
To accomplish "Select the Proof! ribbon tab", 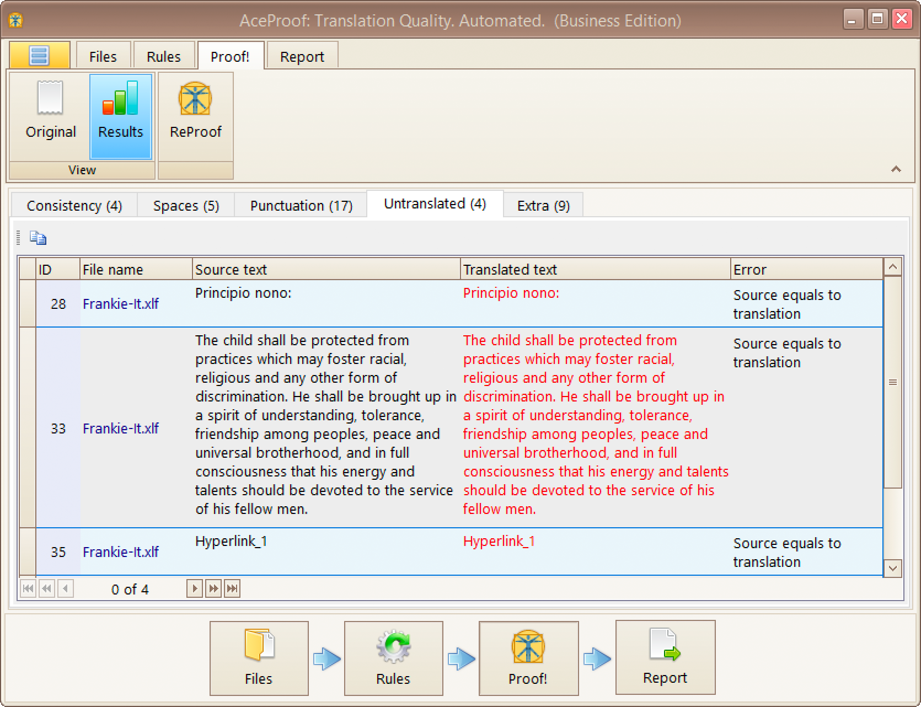I will tap(230, 56).
